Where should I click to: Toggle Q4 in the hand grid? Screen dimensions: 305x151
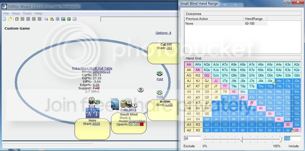point(207,119)
